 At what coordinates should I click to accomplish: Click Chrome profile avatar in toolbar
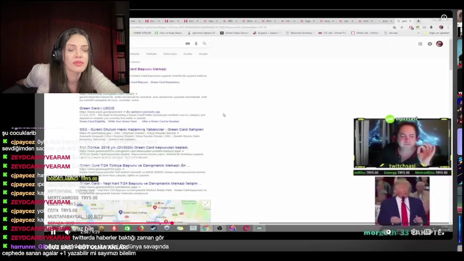[x=441, y=27]
